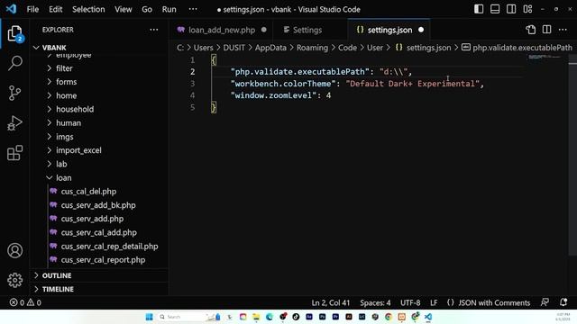Open cus_serv_add.php file
Screen dimensions: 577x324
[x=92, y=219]
